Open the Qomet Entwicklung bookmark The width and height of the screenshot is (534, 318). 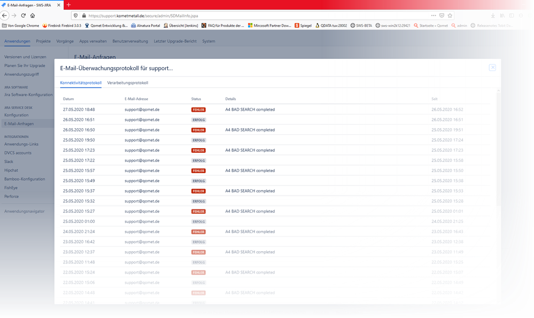coord(106,26)
